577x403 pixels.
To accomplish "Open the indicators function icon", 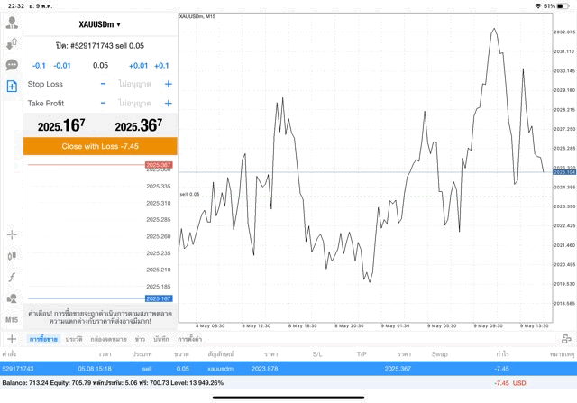I will 12,277.
